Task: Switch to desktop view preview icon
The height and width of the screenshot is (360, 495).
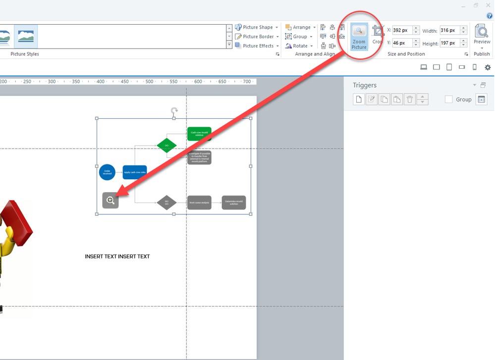Action: pos(424,67)
